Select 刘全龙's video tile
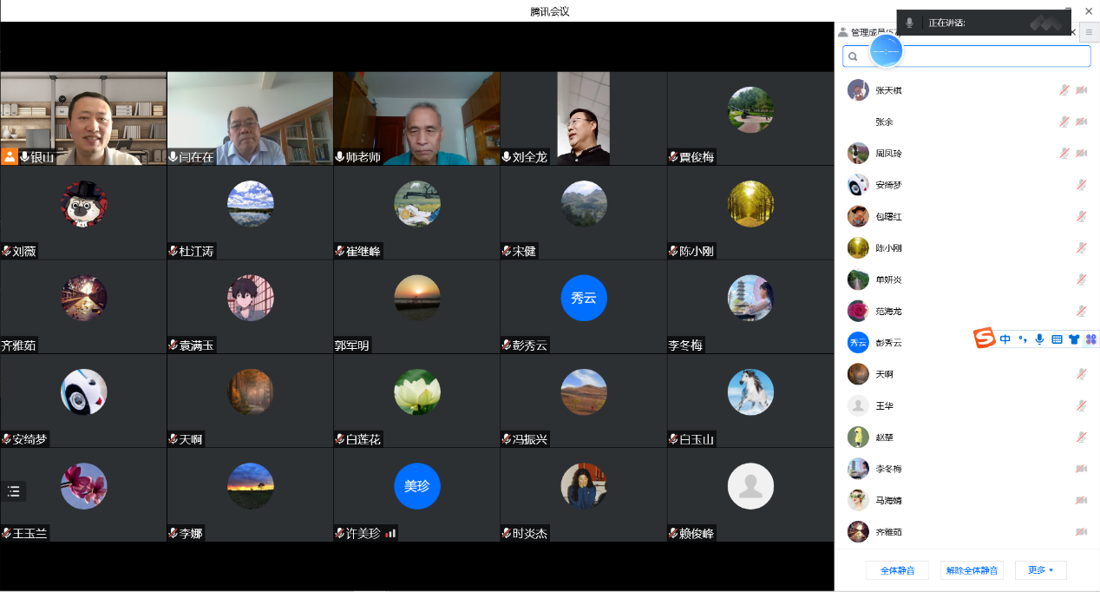The image size is (1100, 592). click(x=583, y=118)
